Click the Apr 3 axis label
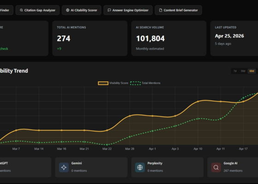258x184 pixels. [x=175, y=149]
